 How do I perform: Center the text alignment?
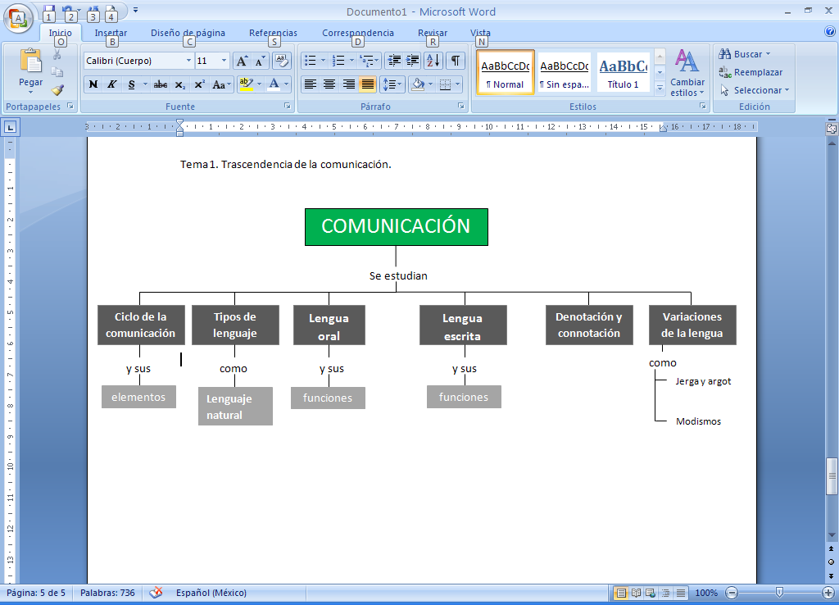[x=329, y=84]
